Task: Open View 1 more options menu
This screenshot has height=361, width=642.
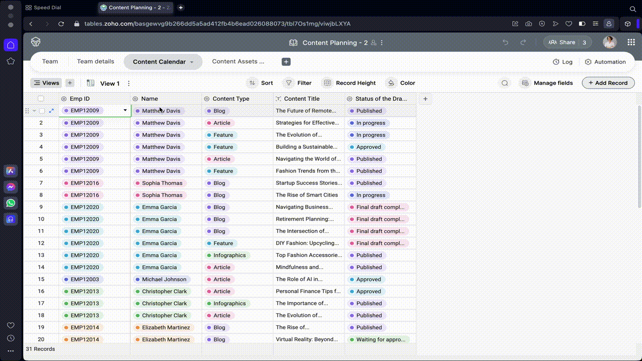Action: (x=129, y=84)
